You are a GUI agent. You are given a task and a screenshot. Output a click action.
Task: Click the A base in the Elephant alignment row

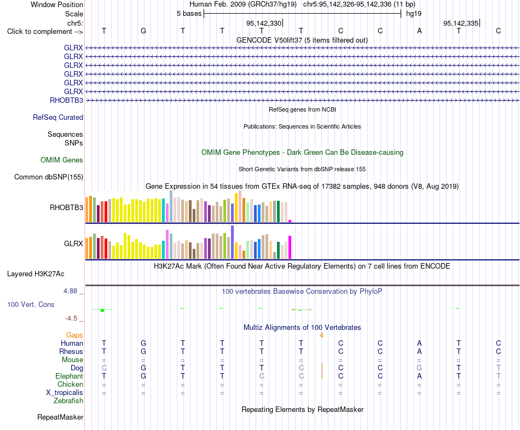pyautogui.click(x=419, y=376)
